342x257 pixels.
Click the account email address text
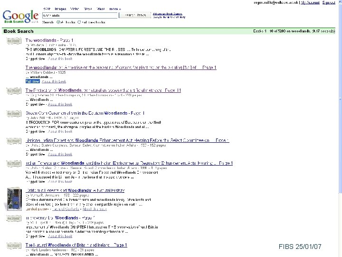tap(276, 2)
